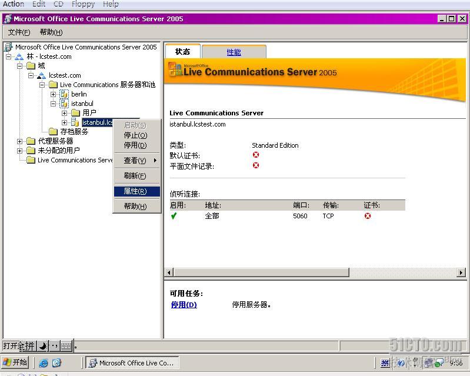470x376 pixels.
Task: Choose 属性(R) from the context menu
Action: click(136, 191)
